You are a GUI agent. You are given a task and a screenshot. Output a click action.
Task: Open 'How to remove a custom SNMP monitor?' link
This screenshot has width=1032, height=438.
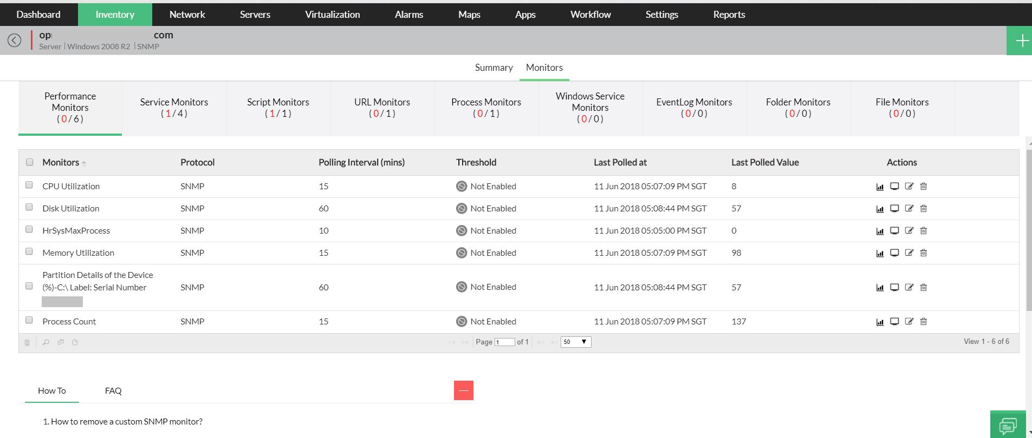pos(127,422)
